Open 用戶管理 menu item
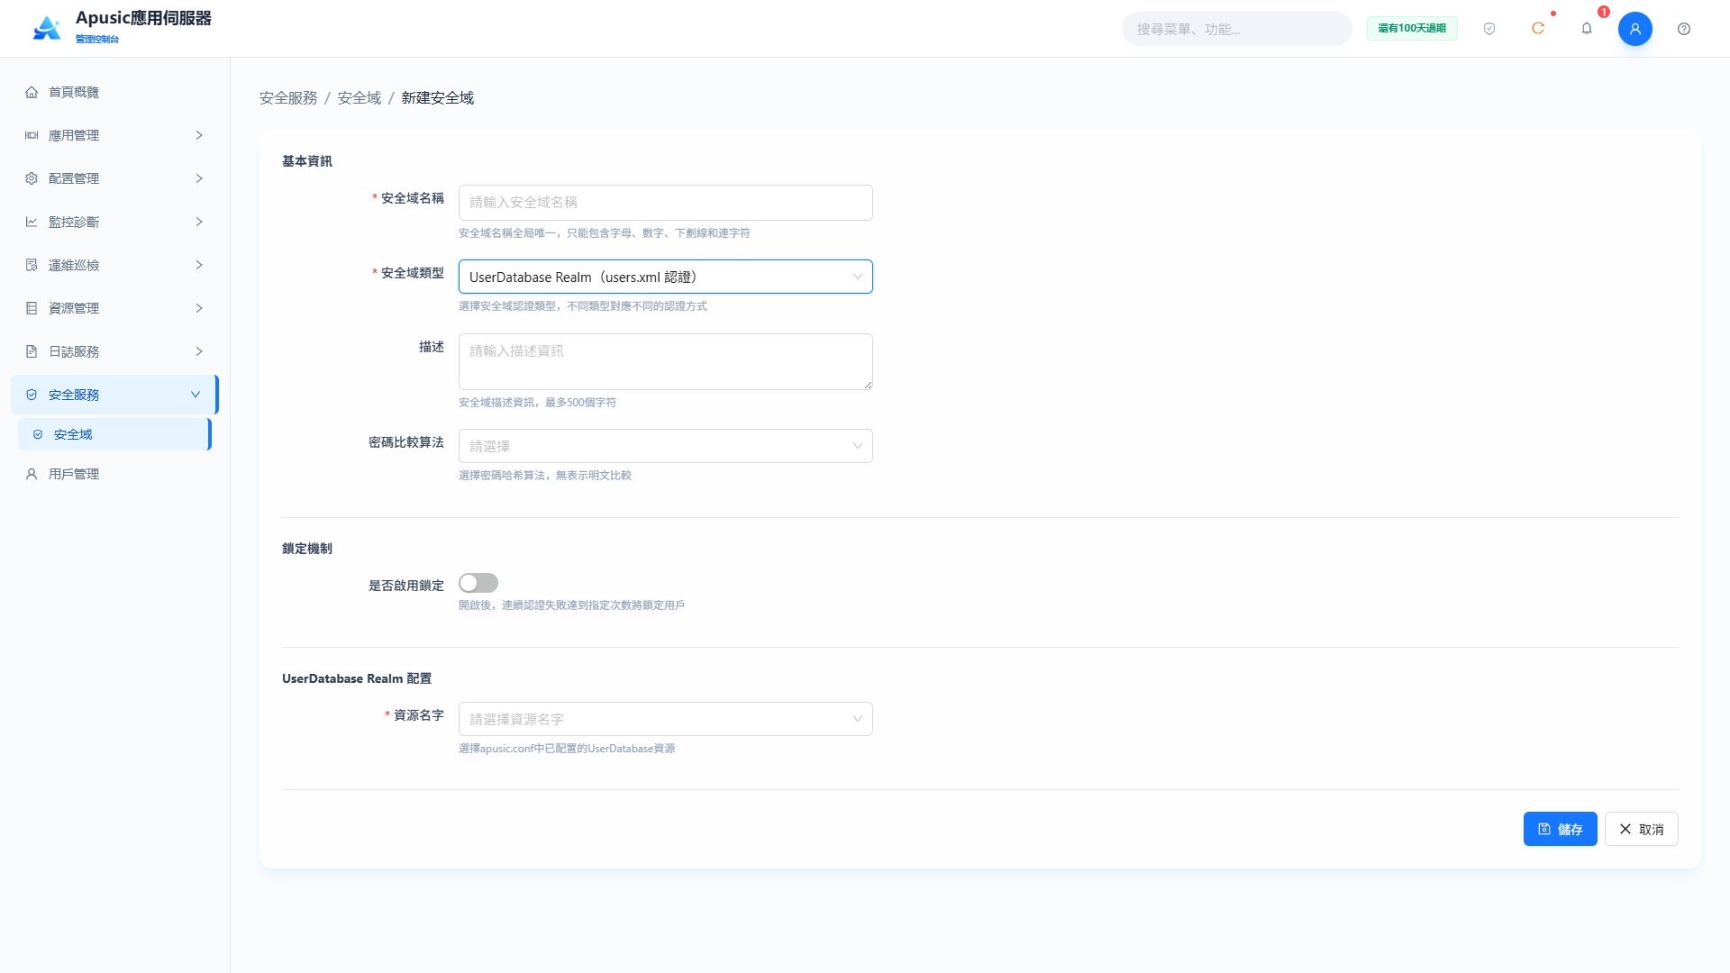 pos(114,474)
